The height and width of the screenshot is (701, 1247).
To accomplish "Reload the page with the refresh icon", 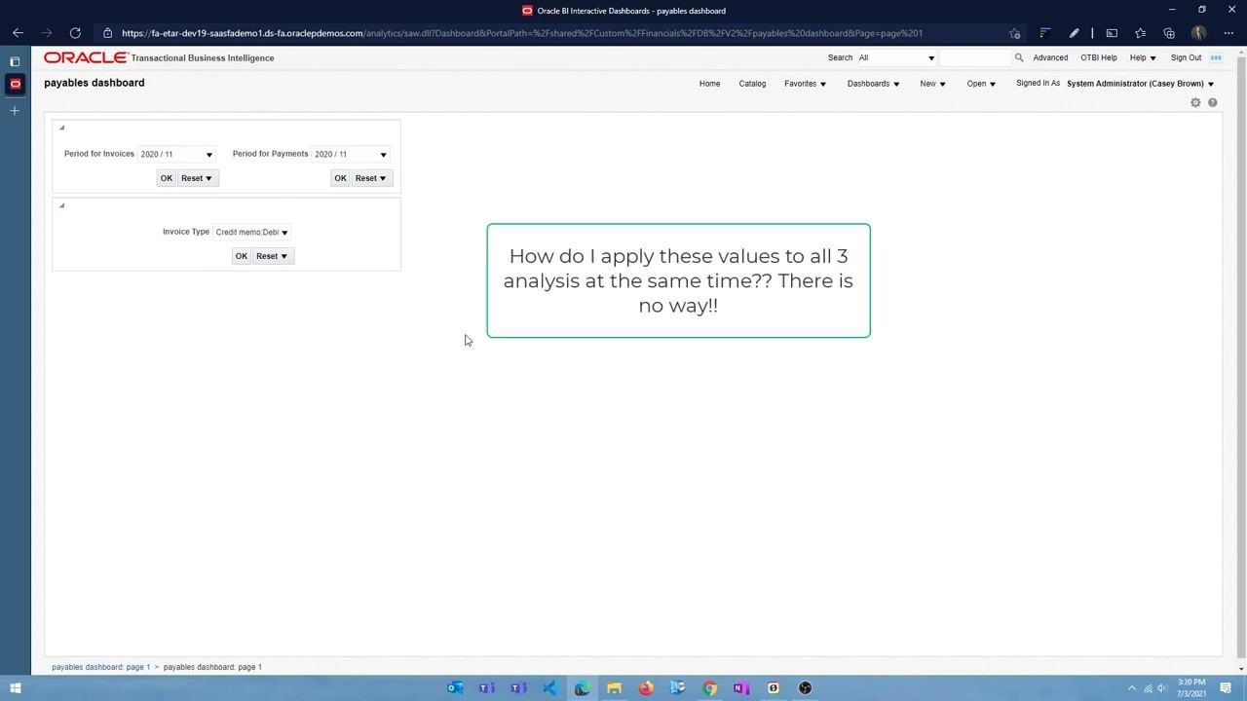I will click(x=75, y=33).
